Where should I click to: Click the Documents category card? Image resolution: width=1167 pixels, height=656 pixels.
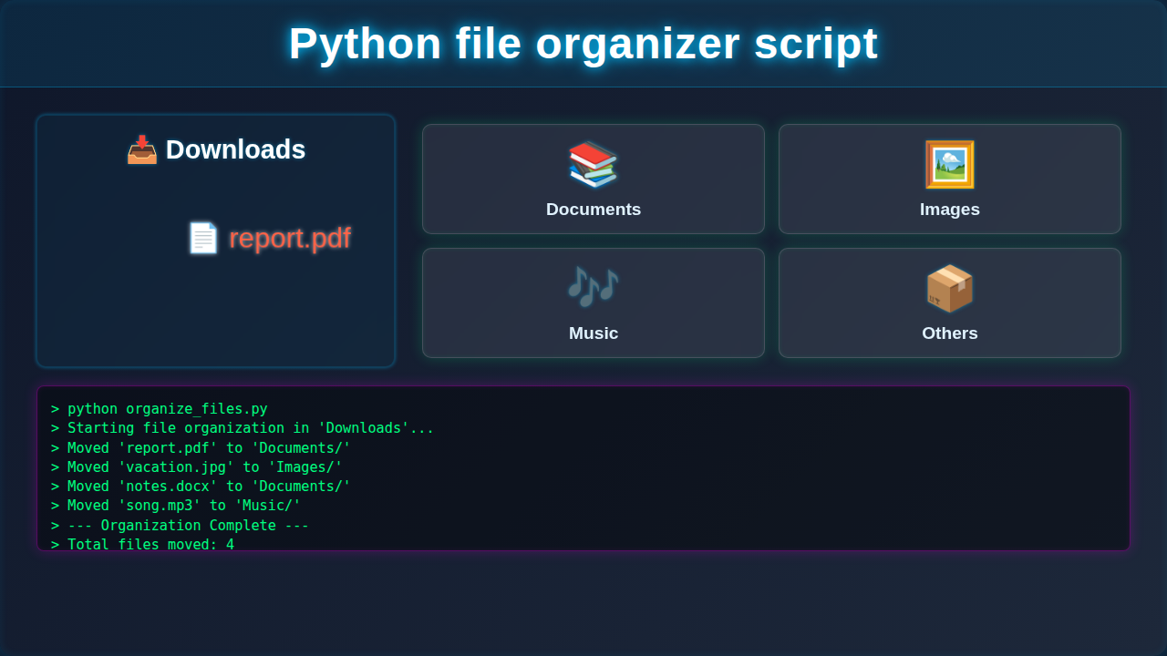coord(594,179)
